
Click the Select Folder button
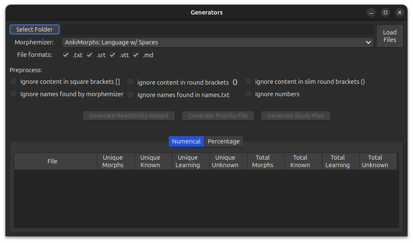(x=35, y=29)
